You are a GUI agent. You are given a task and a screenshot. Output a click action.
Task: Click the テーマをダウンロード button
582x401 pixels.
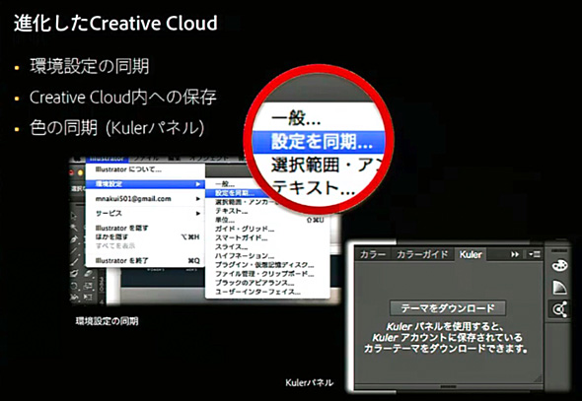click(448, 308)
